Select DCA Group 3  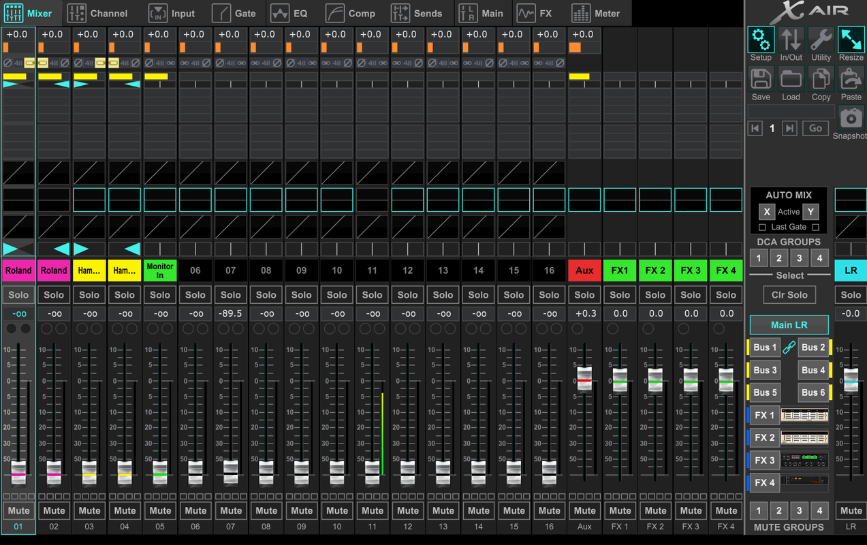tap(800, 259)
